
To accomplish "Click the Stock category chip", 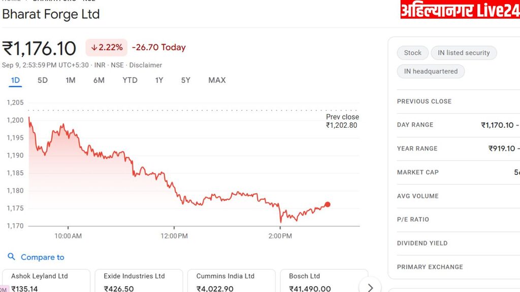I will [x=412, y=53].
